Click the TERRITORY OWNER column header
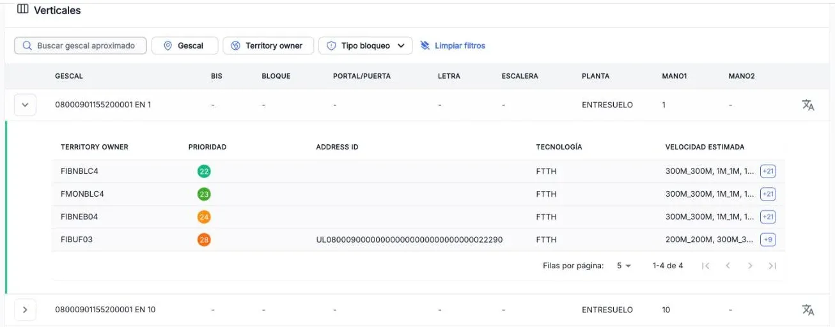Image resolution: width=835 pixels, height=327 pixels. pyautogui.click(x=95, y=147)
